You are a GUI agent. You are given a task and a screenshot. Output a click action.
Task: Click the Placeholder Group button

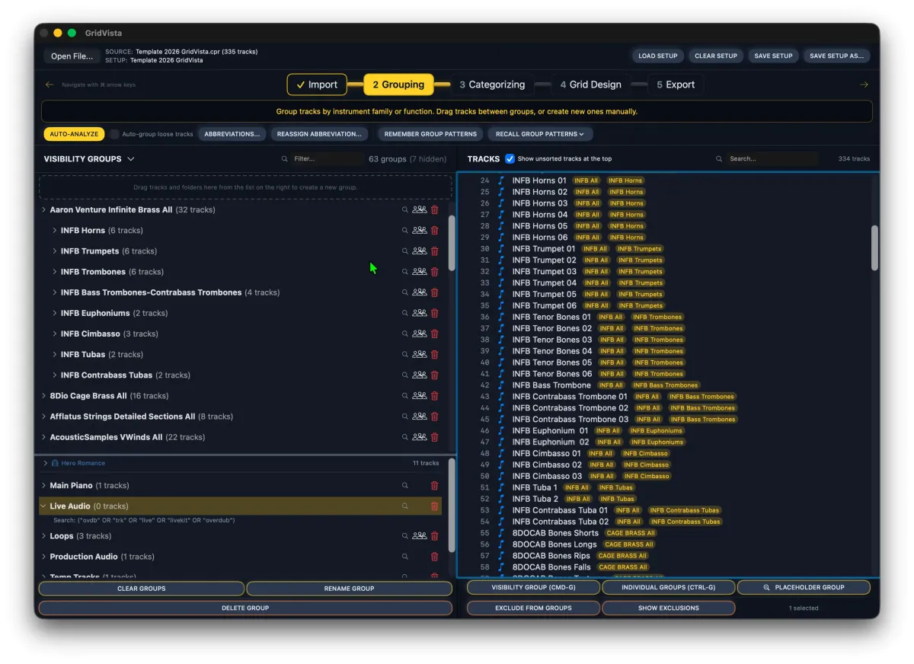(x=804, y=588)
